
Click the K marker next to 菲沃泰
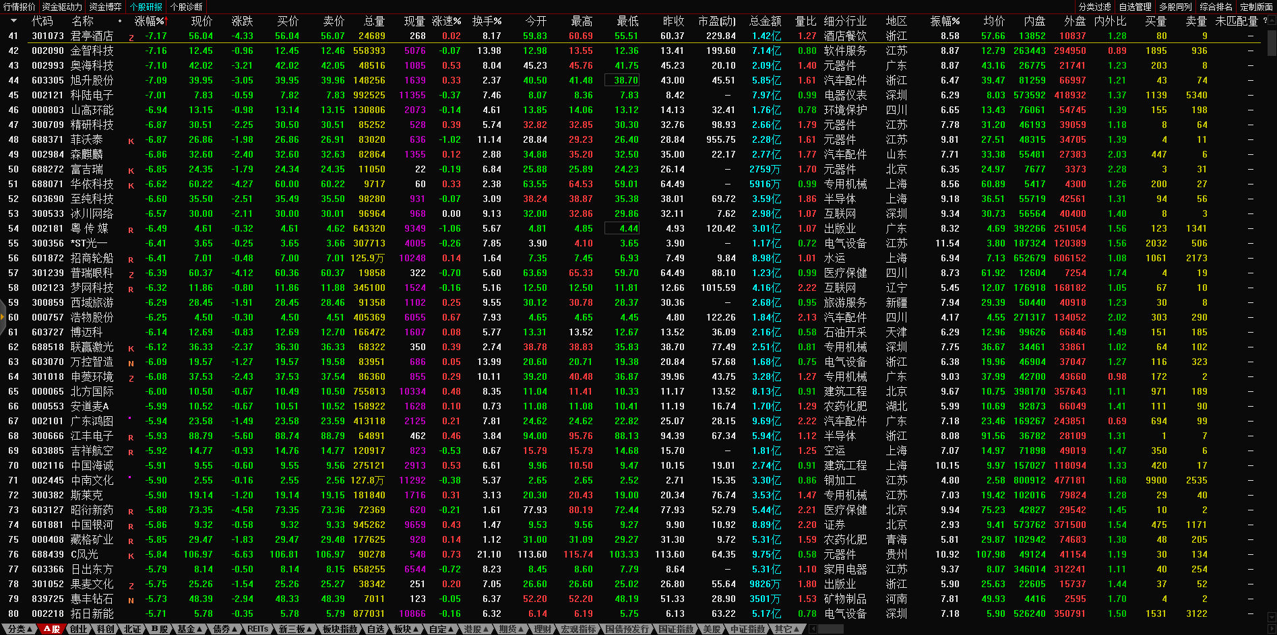click(x=131, y=141)
